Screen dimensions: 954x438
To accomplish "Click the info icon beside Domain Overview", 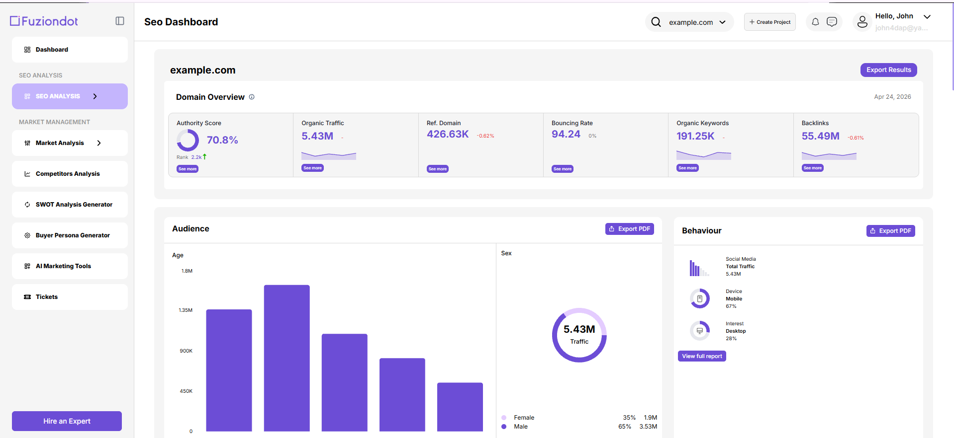I will pos(252,97).
